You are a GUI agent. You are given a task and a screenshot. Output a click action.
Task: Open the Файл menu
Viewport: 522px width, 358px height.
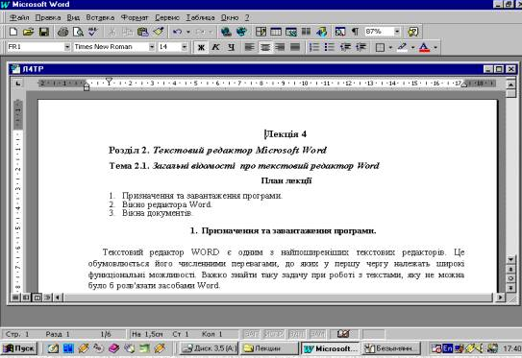(19, 17)
